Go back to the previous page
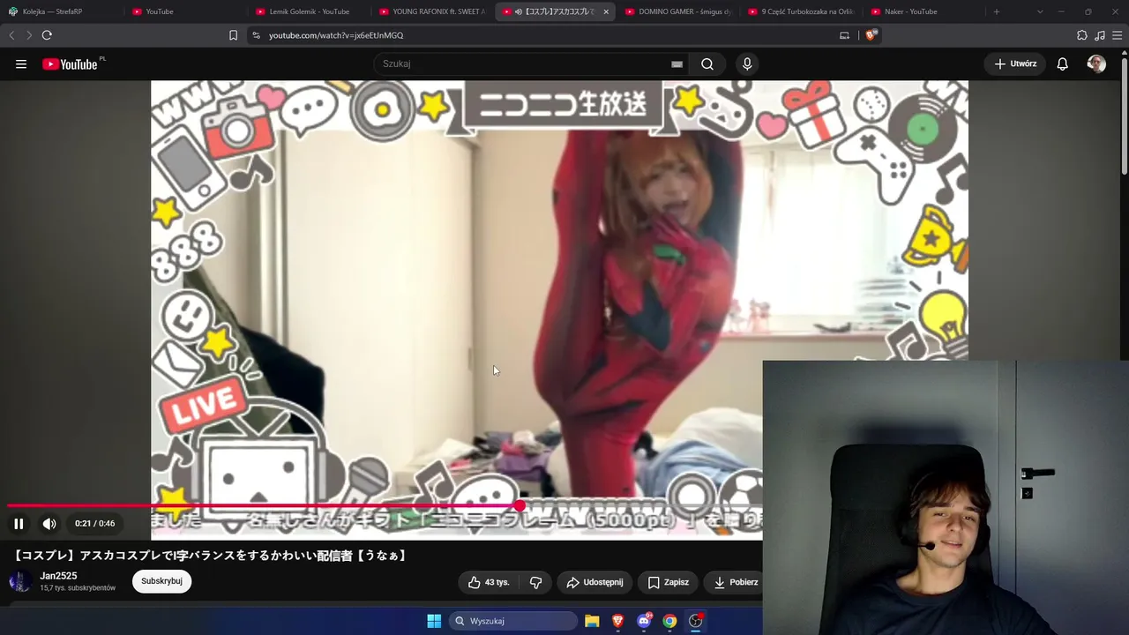The image size is (1129, 635). point(11,35)
